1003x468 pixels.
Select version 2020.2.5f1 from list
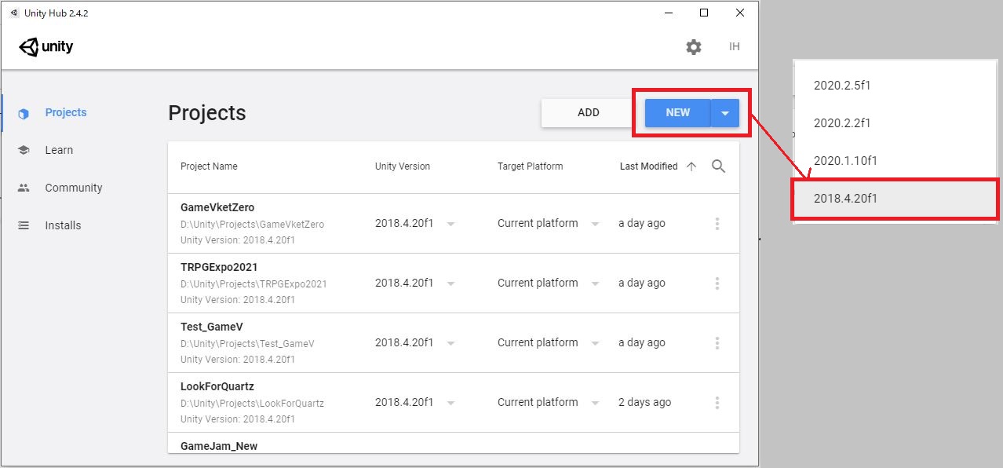895,86
